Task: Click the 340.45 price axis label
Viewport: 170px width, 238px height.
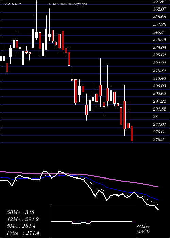Action: pyautogui.click(x=159, y=40)
